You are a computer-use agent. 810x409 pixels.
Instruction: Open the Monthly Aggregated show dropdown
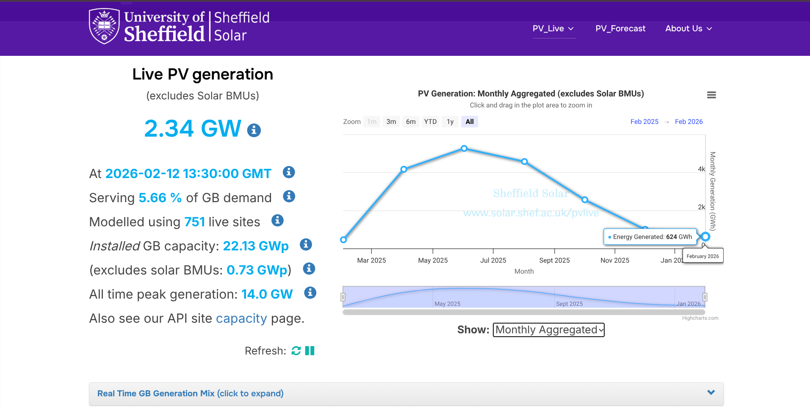[x=548, y=330]
